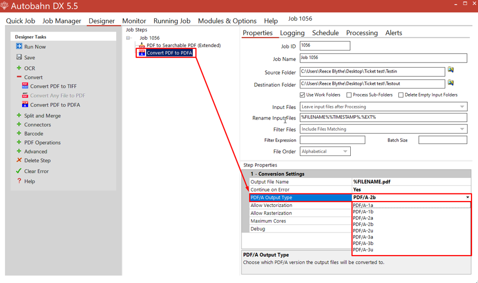Click the Delete Step red X icon
The image size is (478, 283).
19,160
